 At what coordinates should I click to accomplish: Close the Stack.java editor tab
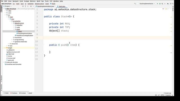(x=66, y=6)
